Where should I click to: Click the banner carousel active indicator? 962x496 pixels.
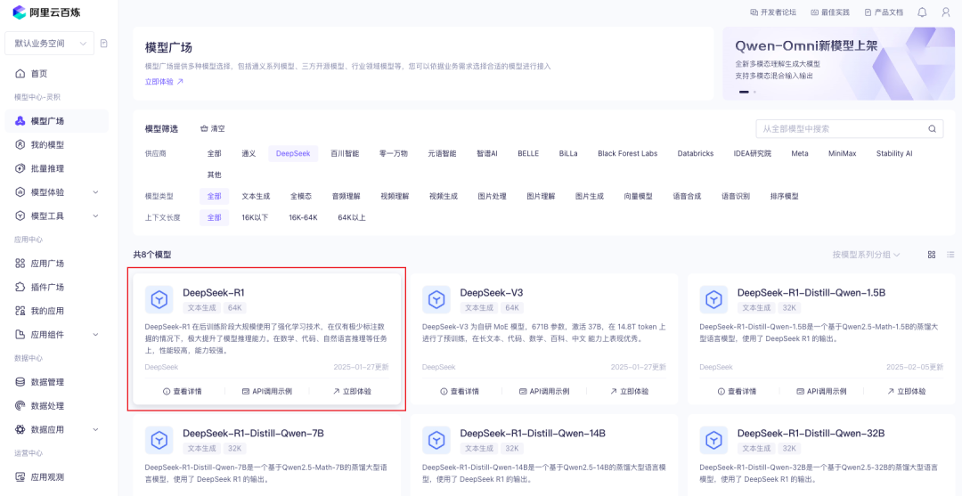tap(744, 92)
